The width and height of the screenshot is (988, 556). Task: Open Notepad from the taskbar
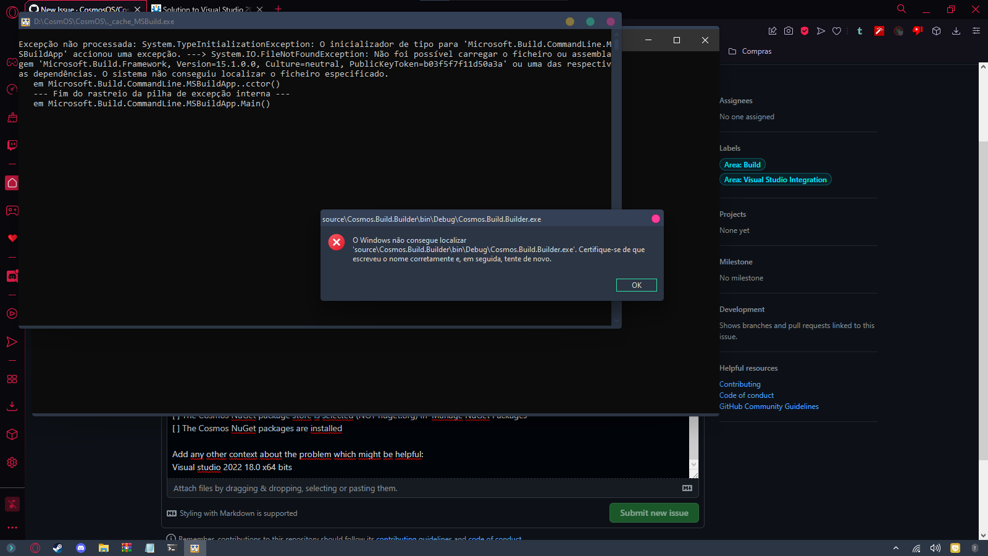tap(149, 548)
